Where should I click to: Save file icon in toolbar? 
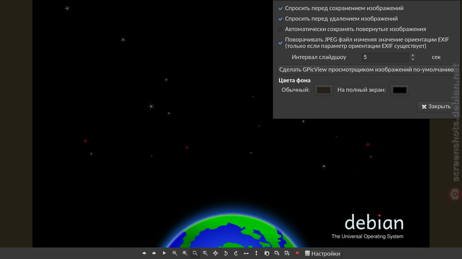[277, 253]
